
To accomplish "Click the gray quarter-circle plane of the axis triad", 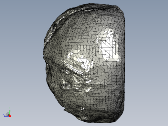I will 8,114.
